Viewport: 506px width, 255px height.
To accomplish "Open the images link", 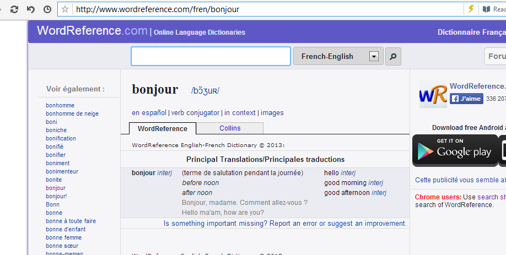I will [272, 113].
